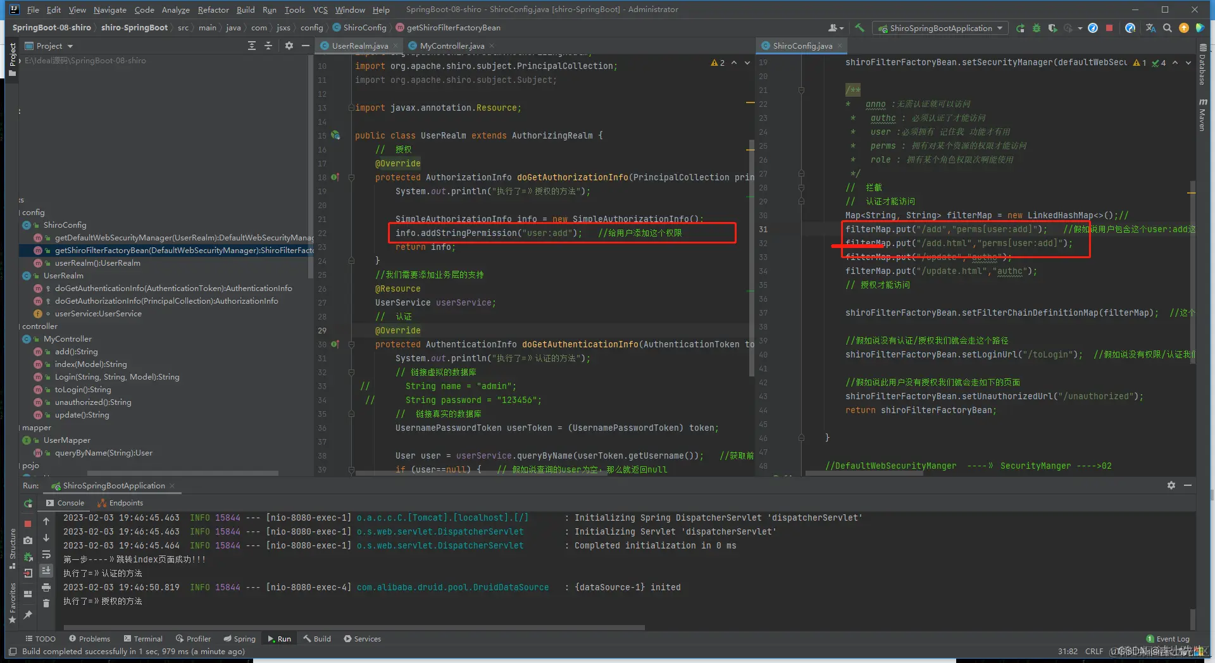This screenshot has width=1215, height=663.
Task: Collapse all nodes in the Project panel
Action: 268,46
